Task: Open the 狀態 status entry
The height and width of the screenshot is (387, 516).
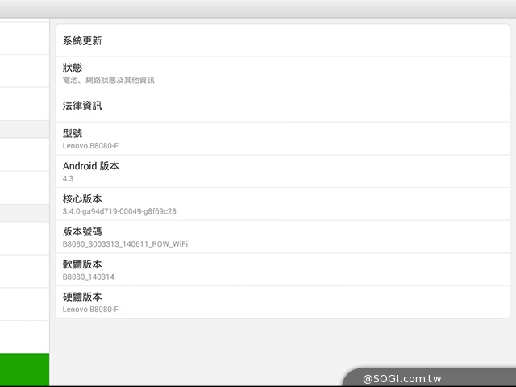Action: click(x=283, y=73)
